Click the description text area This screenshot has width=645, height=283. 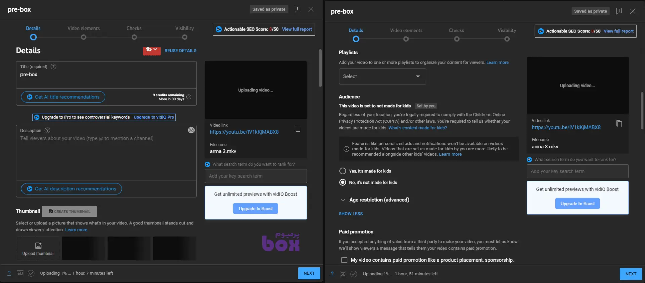coord(106,153)
